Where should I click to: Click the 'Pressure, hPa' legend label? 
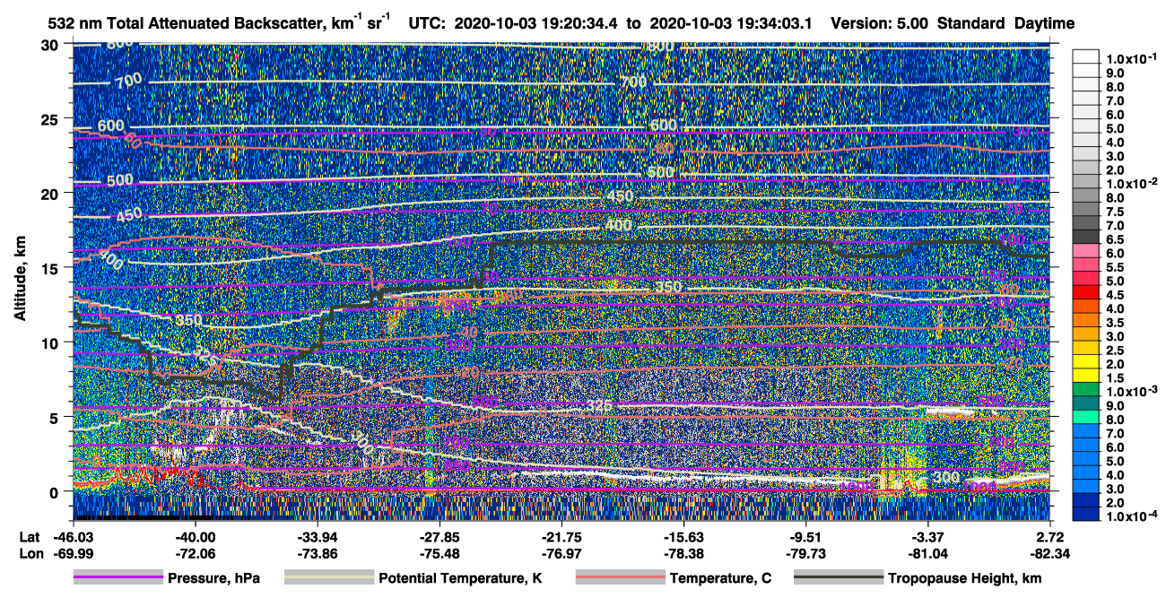(213, 579)
